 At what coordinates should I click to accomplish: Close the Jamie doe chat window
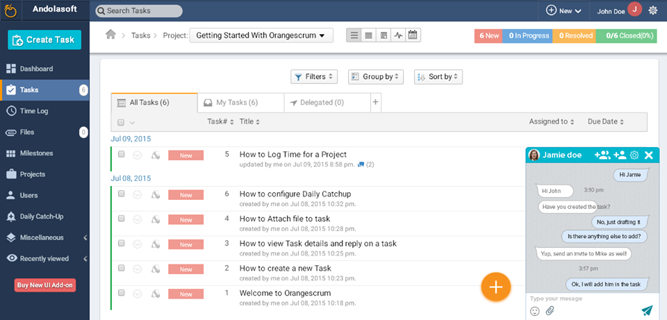(649, 155)
